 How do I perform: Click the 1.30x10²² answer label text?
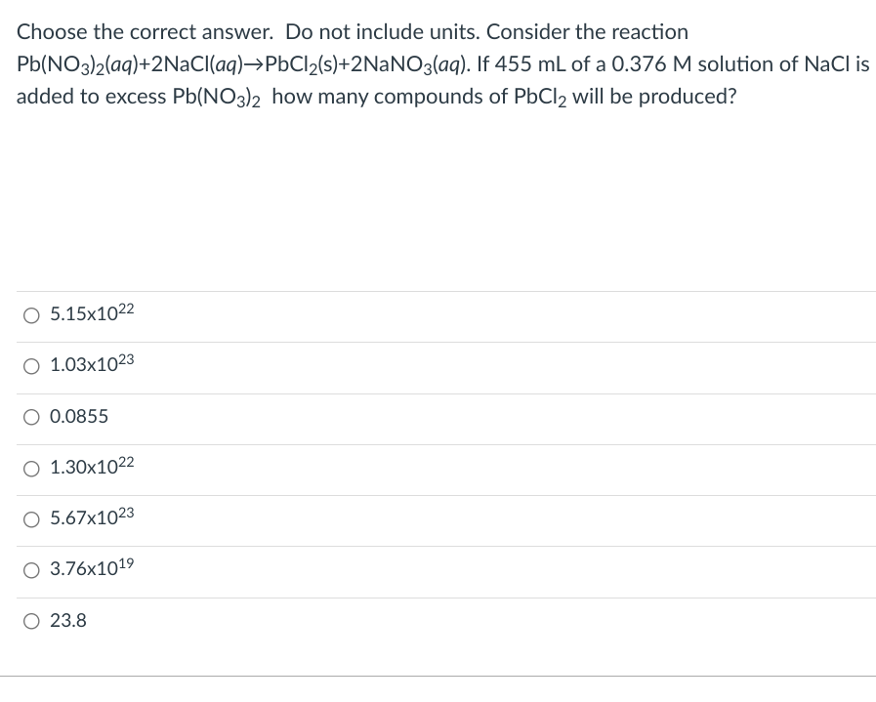[91, 467]
